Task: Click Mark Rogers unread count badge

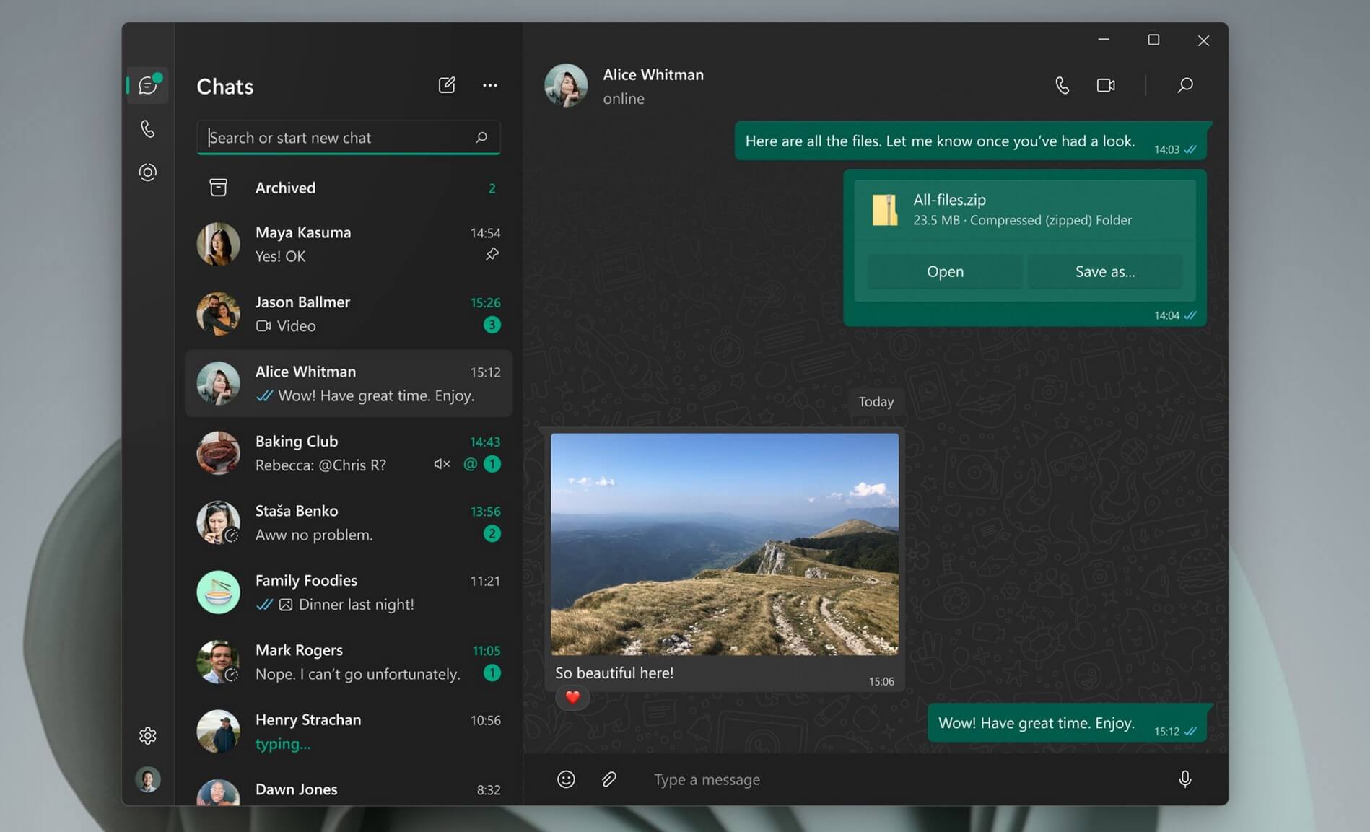Action: coord(492,673)
